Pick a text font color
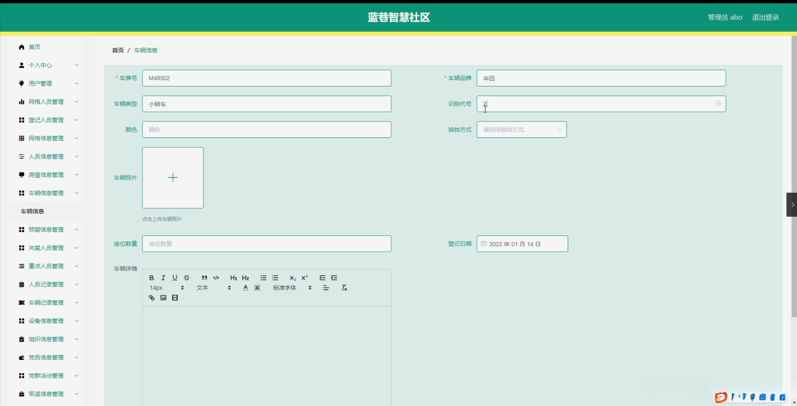This screenshot has height=406, width=797. [x=246, y=288]
